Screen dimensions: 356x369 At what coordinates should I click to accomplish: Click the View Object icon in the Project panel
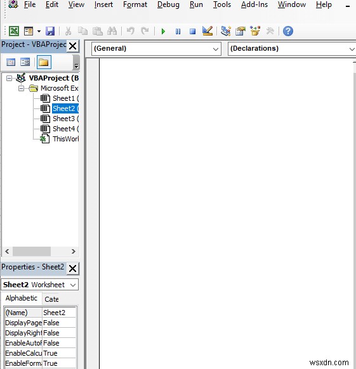tap(25, 62)
